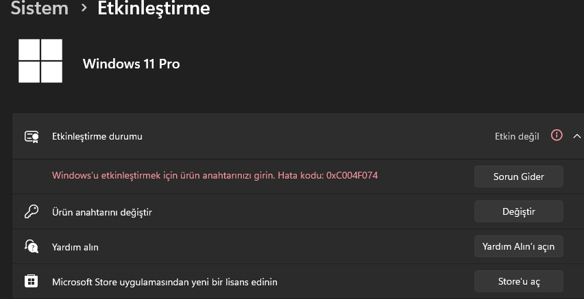The image size is (584, 299).
Task: Collapse the Etkinleştirme durumu section chevron
Action: [x=576, y=136]
